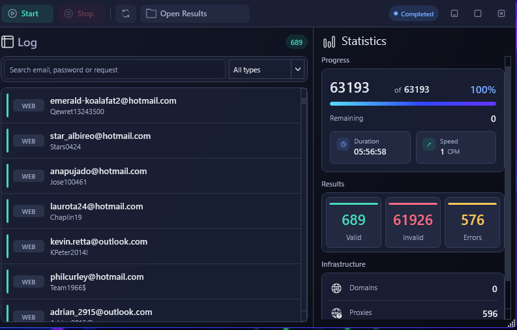Click the Speed value 1 CPM
Viewport: 517px width, 330px height.
450,152
